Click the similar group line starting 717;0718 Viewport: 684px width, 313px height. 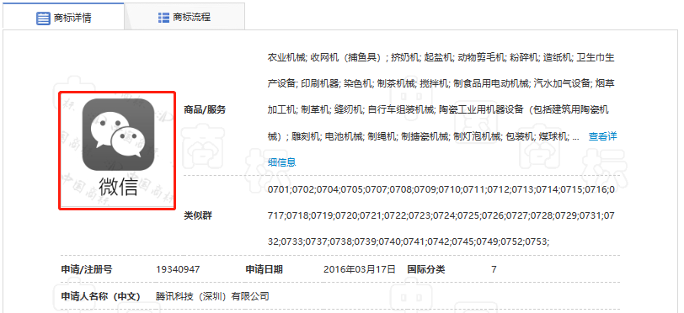tap(441, 215)
